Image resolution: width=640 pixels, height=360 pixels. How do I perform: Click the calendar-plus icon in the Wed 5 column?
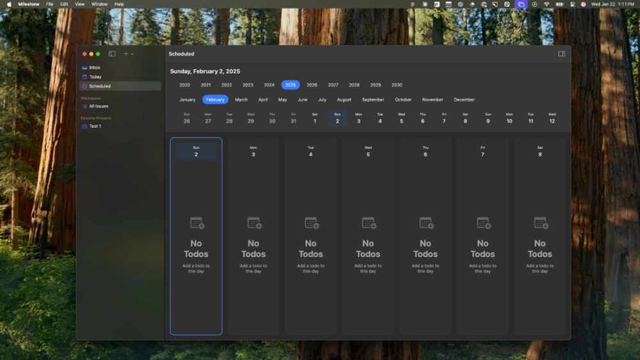click(369, 223)
